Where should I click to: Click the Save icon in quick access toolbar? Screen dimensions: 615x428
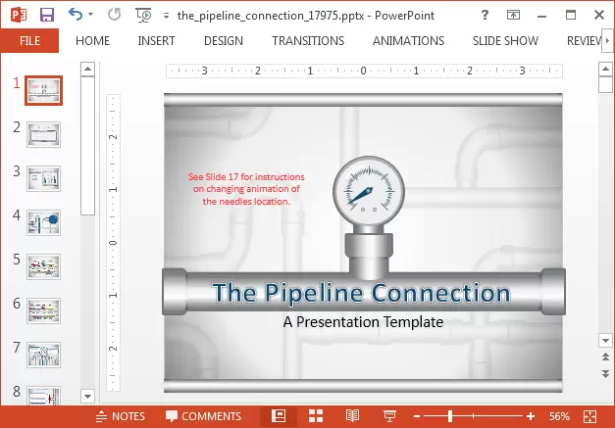coord(46,15)
